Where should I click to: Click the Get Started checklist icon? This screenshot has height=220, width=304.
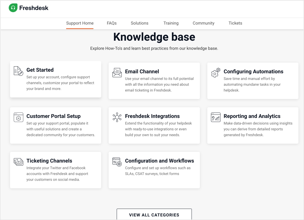click(18, 71)
